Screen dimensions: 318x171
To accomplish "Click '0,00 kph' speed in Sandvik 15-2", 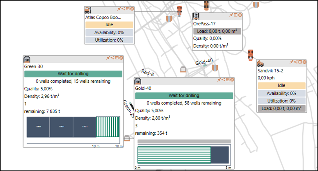I will click(266, 78).
